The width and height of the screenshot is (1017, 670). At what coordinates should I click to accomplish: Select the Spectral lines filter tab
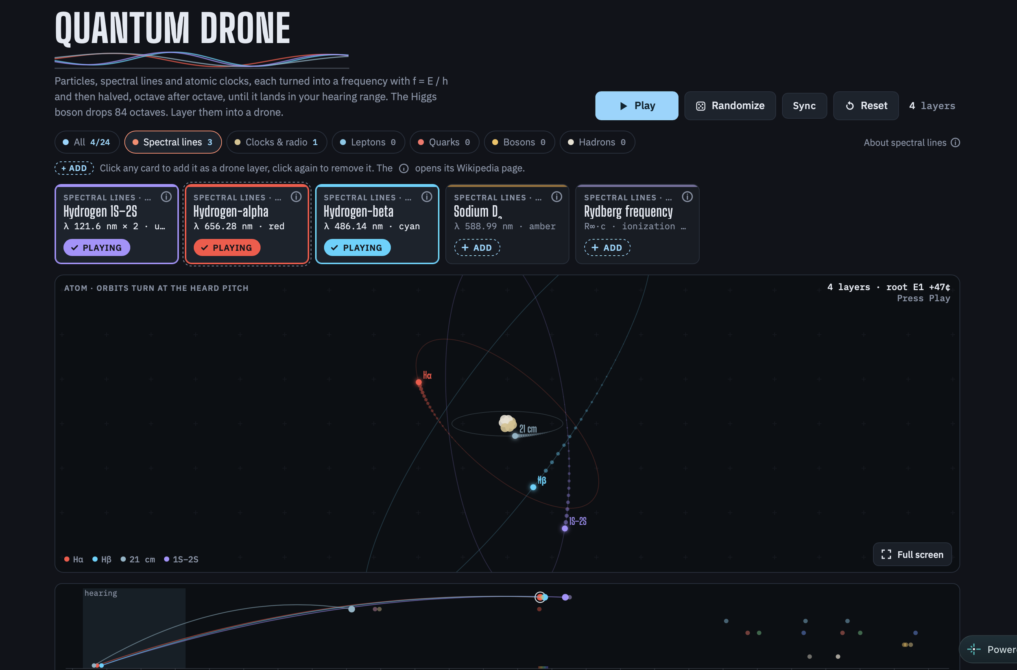click(173, 142)
